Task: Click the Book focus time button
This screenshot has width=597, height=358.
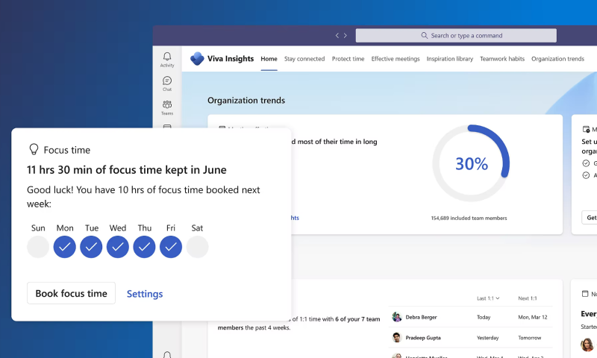Action: pos(71,293)
